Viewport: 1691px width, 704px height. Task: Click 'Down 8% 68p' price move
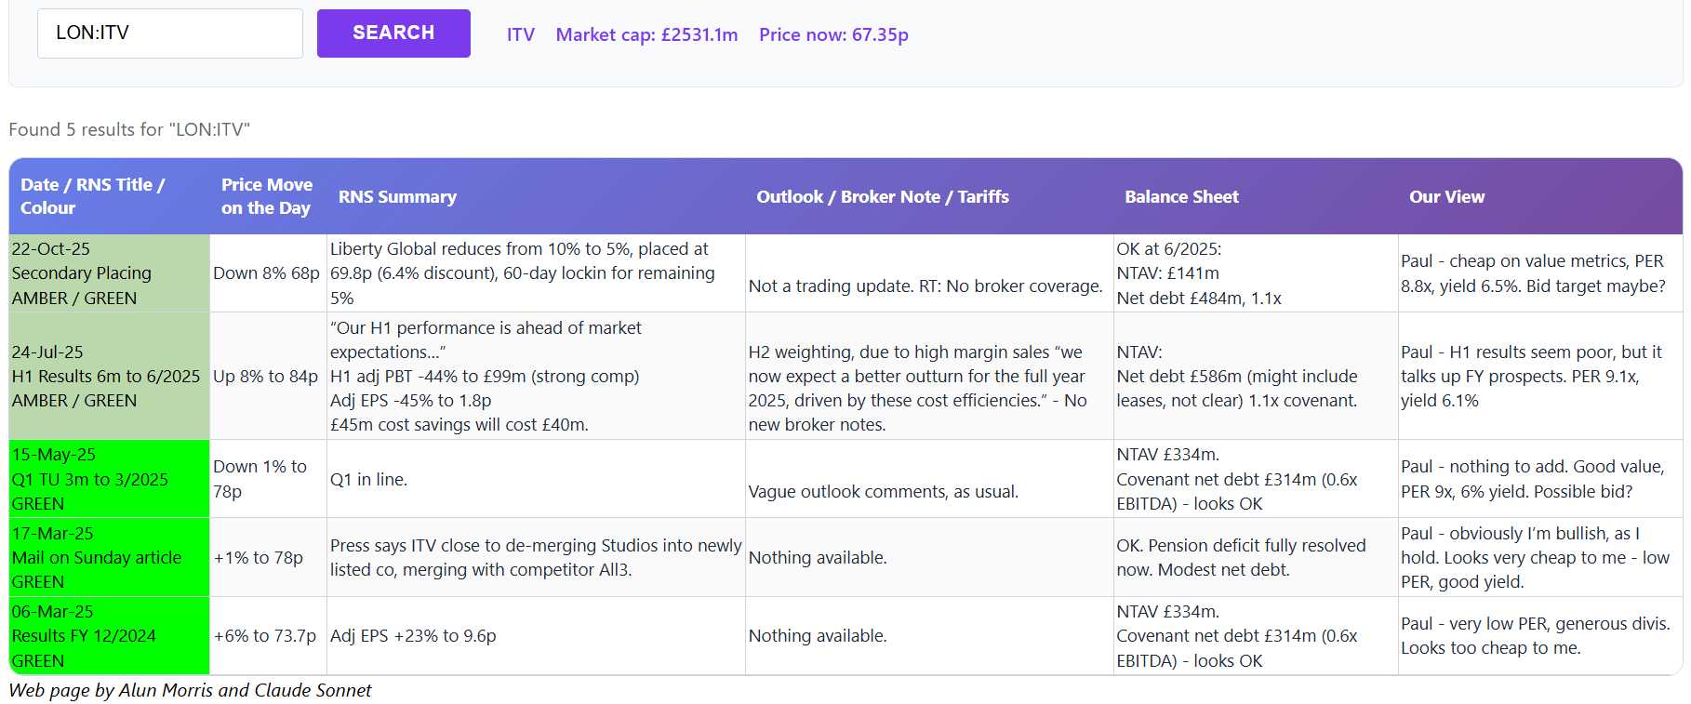268,273
